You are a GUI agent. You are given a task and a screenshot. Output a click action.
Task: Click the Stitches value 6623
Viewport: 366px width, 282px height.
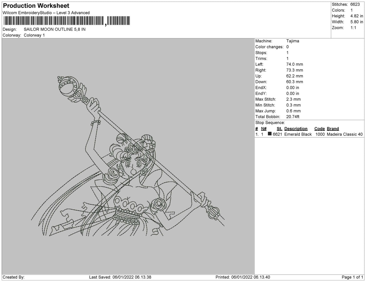[355, 4]
